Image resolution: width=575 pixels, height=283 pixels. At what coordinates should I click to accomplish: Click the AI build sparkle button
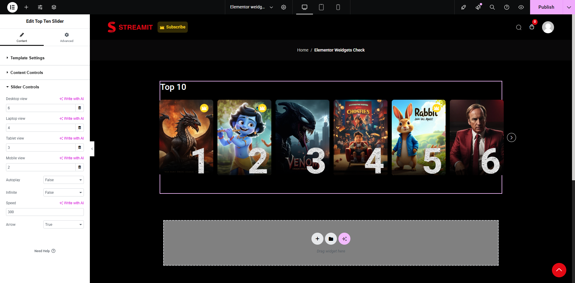pyautogui.click(x=344, y=239)
